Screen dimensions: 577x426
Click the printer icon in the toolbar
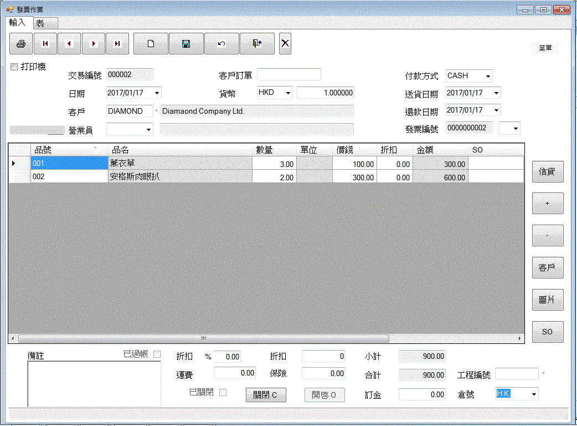click(x=21, y=43)
